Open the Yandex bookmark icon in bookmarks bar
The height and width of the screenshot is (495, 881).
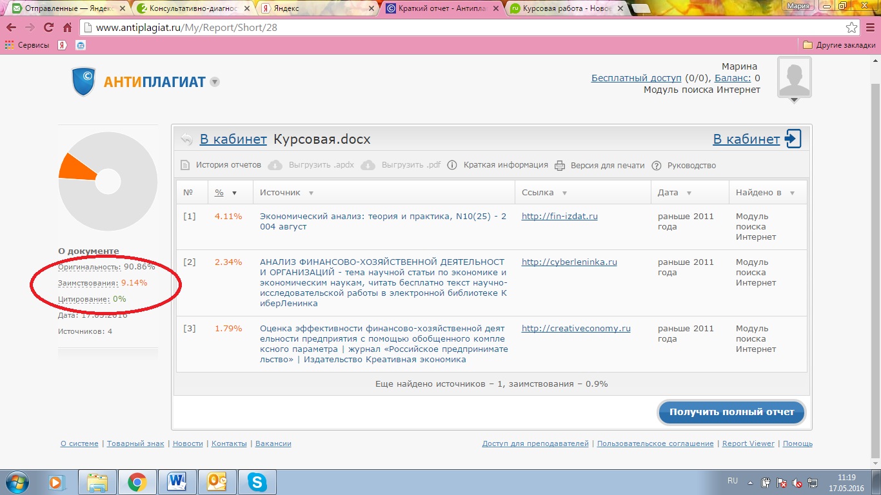(x=63, y=45)
